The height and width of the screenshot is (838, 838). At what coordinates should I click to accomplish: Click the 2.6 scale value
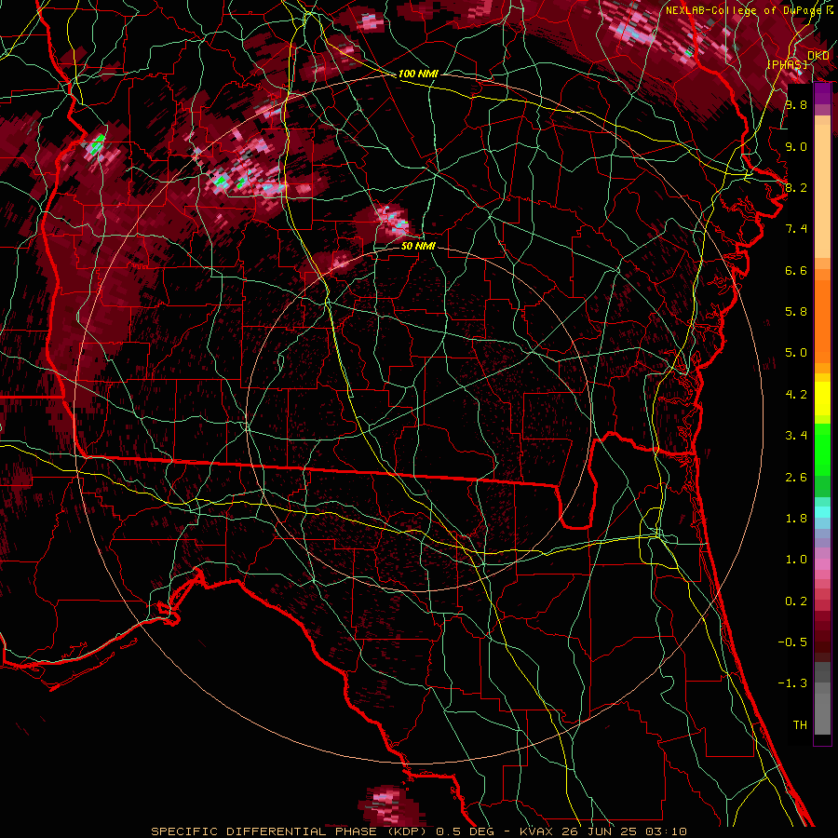[x=796, y=478]
